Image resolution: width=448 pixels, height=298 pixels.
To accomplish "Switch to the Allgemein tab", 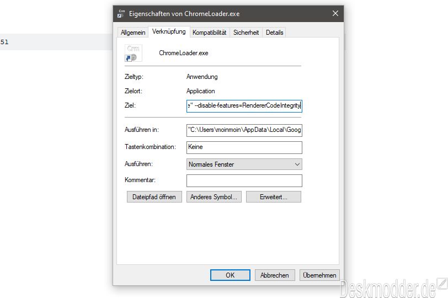I will tap(133, 33).
